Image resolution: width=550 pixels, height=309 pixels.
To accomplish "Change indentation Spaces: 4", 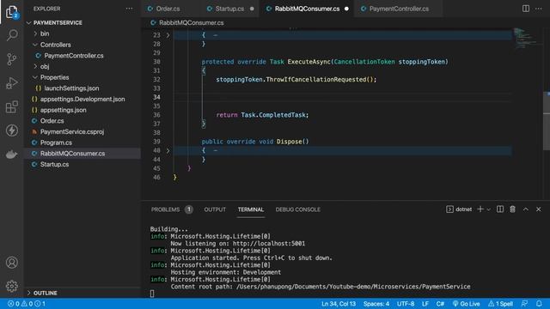I will click(376, 303).
